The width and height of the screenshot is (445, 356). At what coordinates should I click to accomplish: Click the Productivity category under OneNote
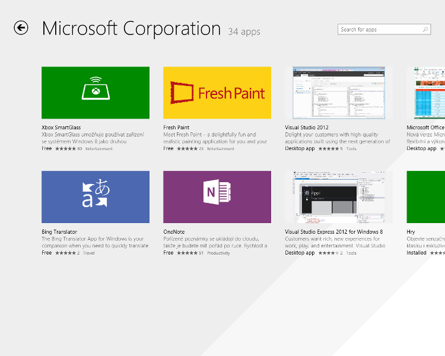[218, 253]
